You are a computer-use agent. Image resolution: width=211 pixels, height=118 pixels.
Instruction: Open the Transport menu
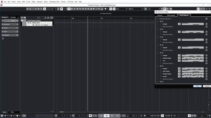[x=40, y=2]
